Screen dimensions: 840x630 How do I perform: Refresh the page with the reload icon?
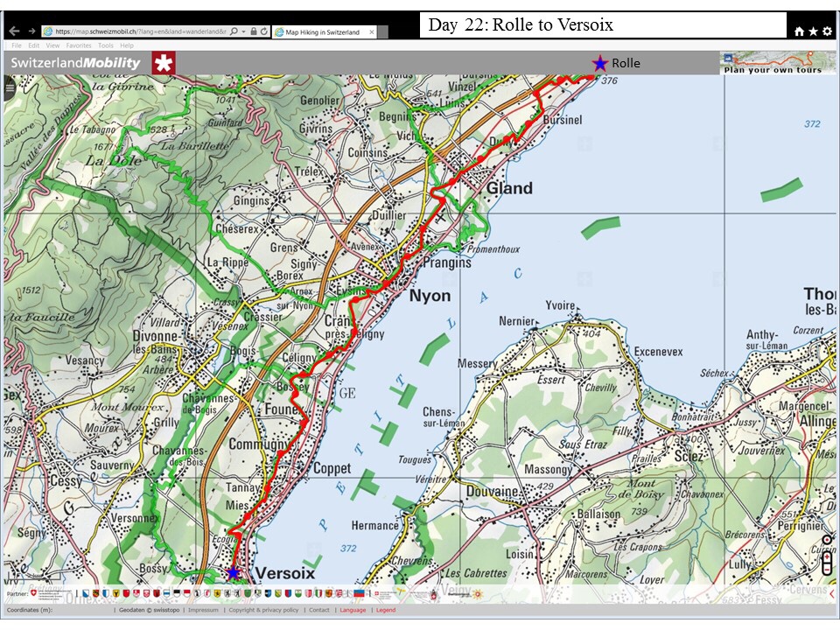point(265,31)
